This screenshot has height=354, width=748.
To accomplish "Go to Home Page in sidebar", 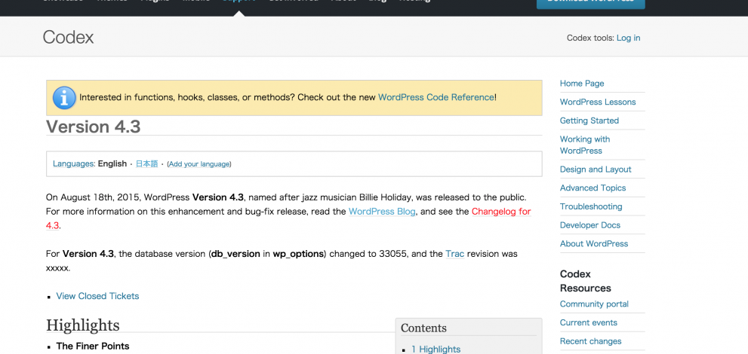I will [582, 84].
